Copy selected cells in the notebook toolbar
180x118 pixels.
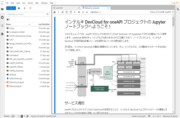point(67,12)
